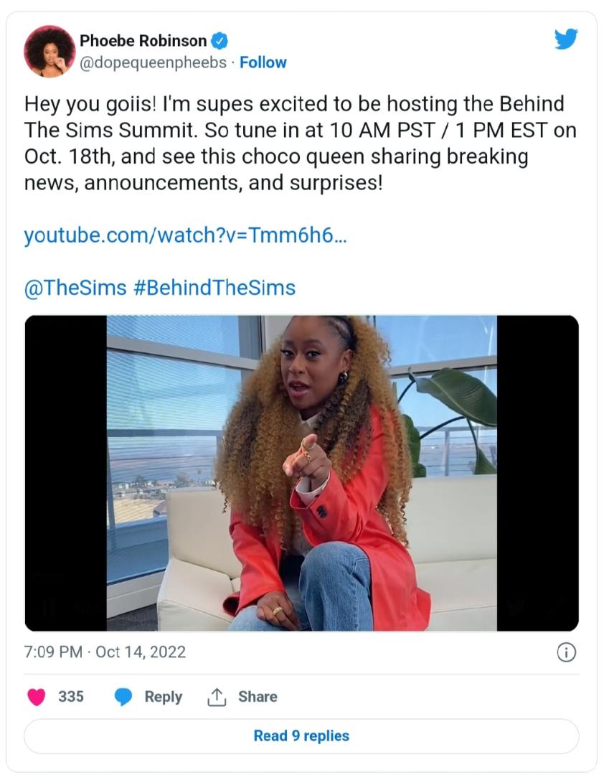Follow Phoebe Robinson

click(x=263, y=62)
